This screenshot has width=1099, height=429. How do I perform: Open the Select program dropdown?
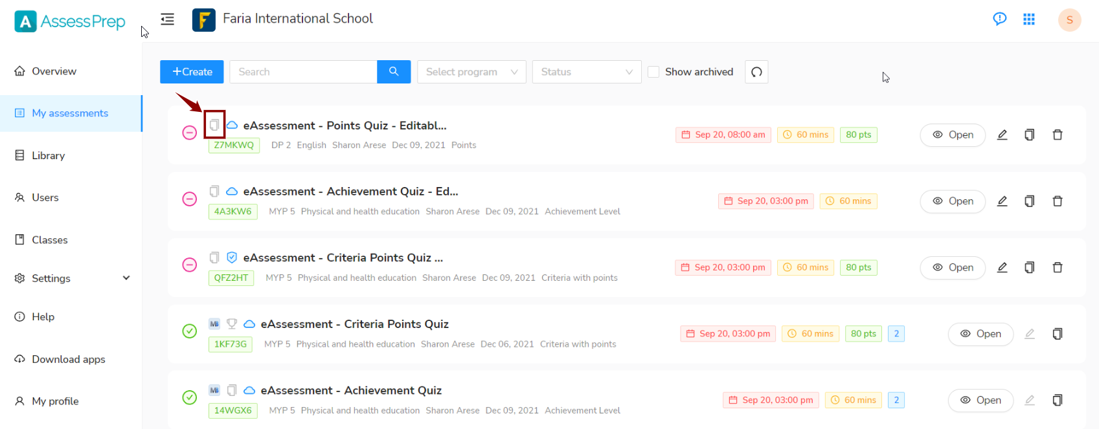(x=471, y=72)
